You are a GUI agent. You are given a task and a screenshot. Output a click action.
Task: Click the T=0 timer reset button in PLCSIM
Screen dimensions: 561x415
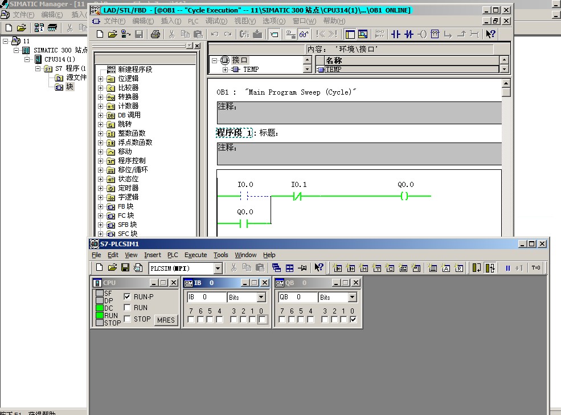(536, 268)
